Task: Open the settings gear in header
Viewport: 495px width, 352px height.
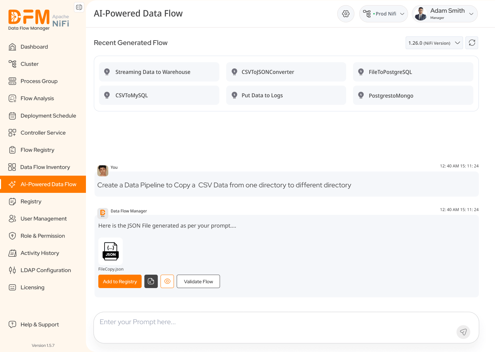Action: pyautogui.click(x=346, y=14)
